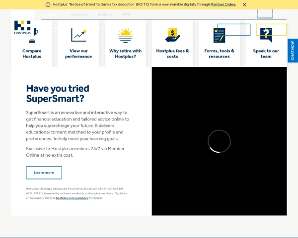Screen dimensions: 298x238
Task: Click the question mark Speak to our team icon
Action: point(266,35)
